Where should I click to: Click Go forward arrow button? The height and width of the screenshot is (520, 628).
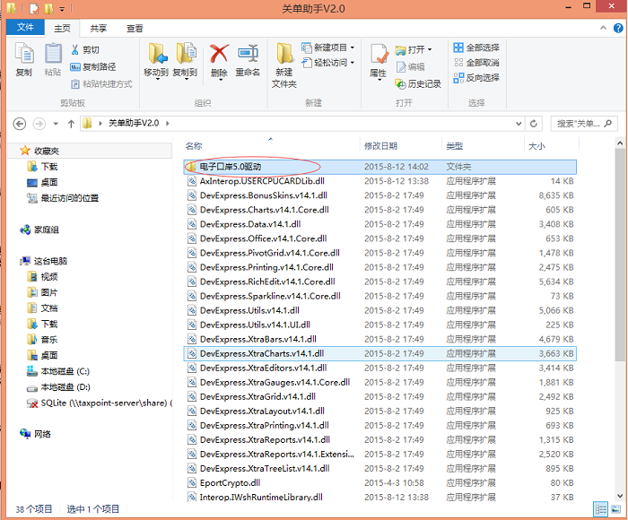click(39, 124)
